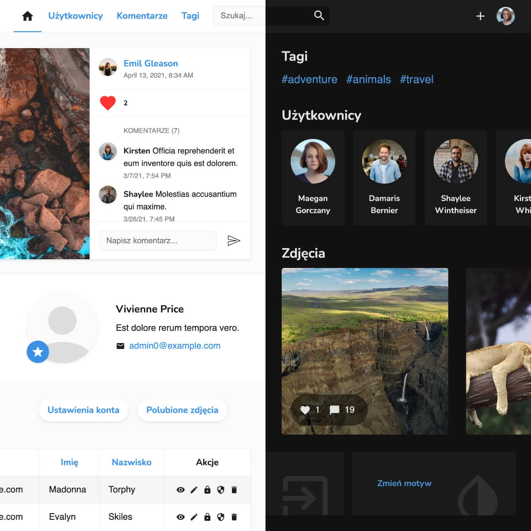Click the red heart like icon

(x=108, y=103)
